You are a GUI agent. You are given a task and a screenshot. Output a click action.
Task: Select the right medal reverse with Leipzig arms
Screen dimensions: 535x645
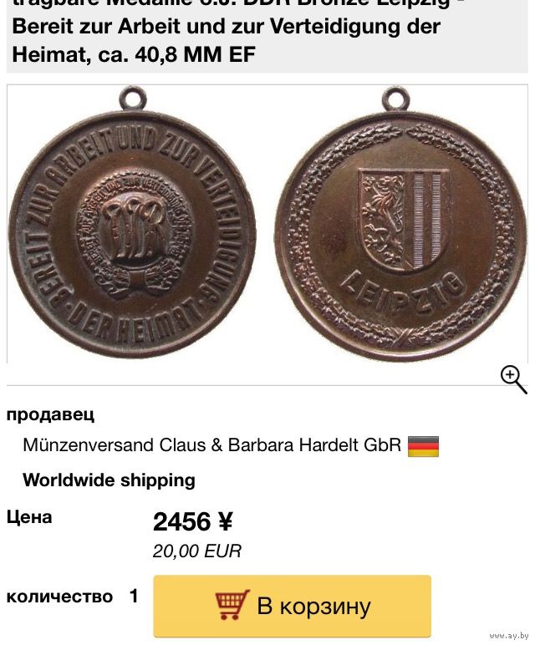(400, 226)
